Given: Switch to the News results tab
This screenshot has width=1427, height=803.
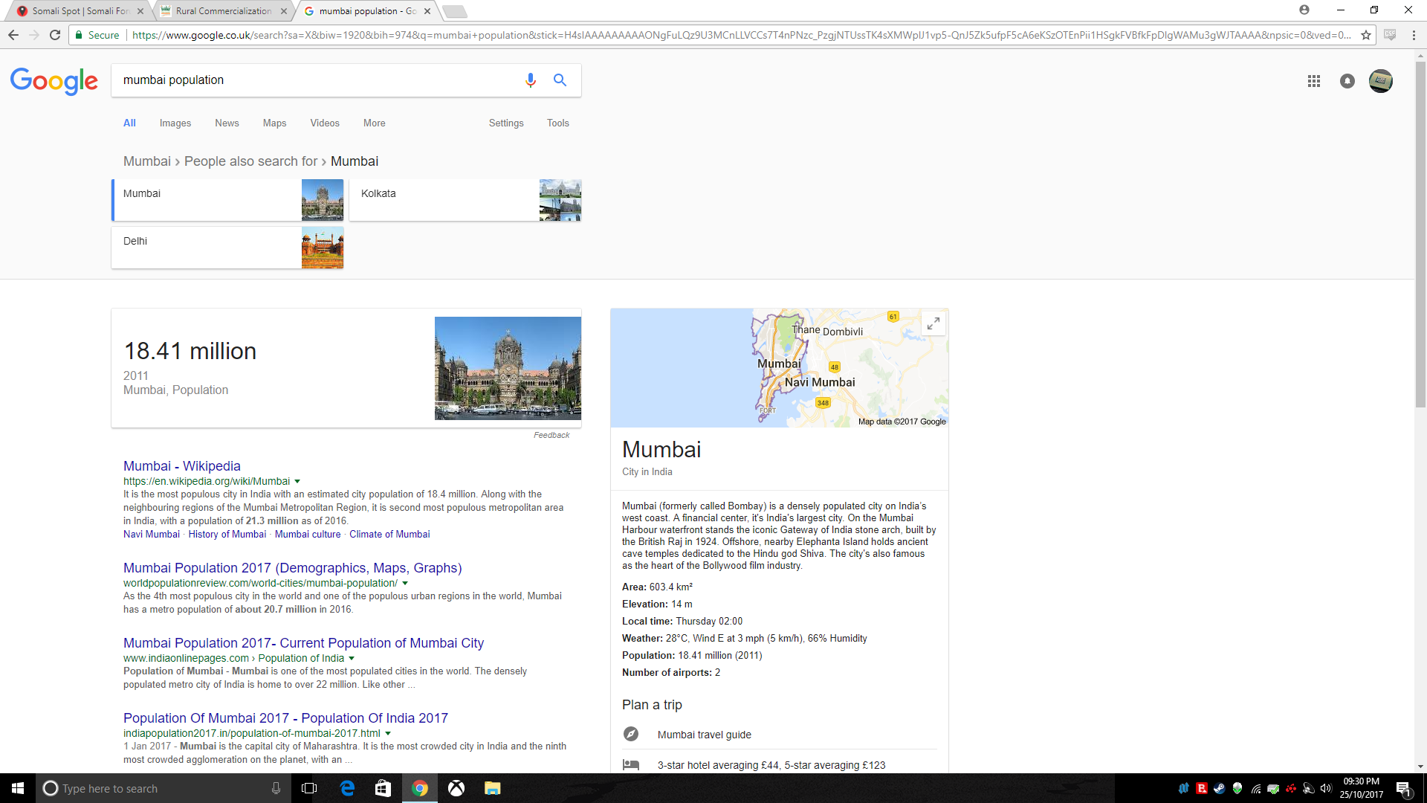Looking at the screenshot, I should pos(227,123).
